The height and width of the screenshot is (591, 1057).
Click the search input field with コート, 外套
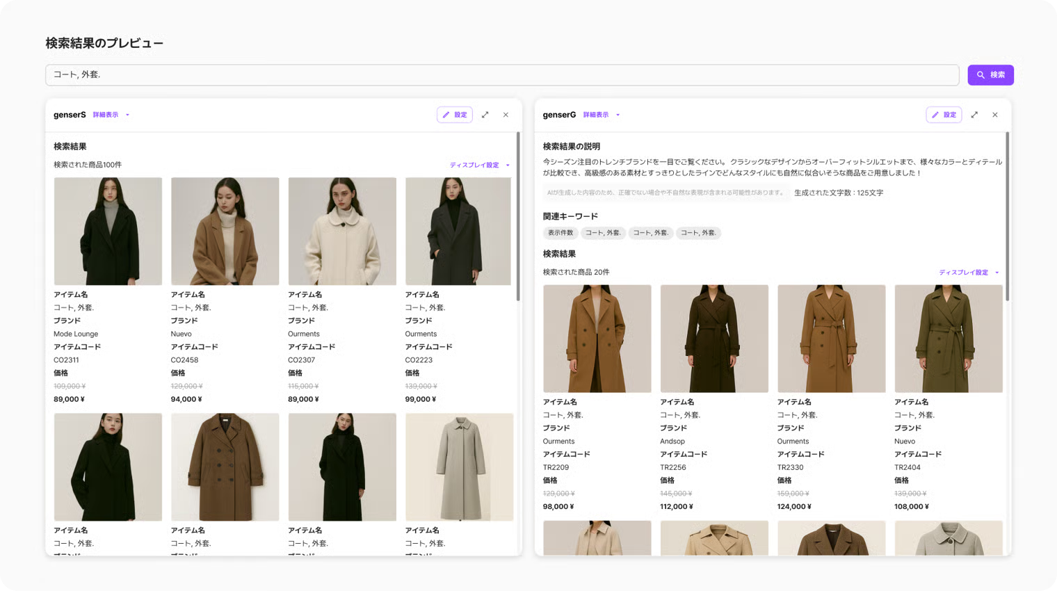point(501,75)
